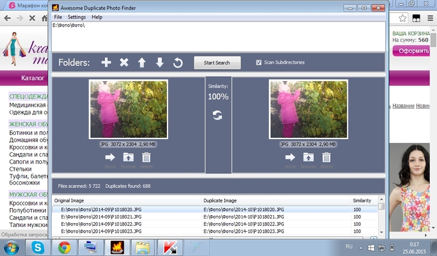437x256 pixels.
Task: Click the left photo preview thumbnail
Action: click(x=128, y=109)
